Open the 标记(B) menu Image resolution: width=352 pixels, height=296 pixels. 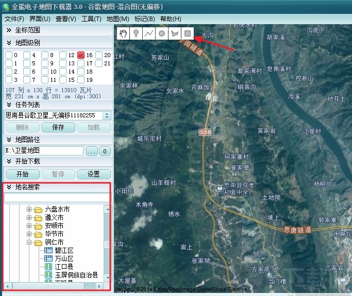pyautogui.click(x=145, y=19)
